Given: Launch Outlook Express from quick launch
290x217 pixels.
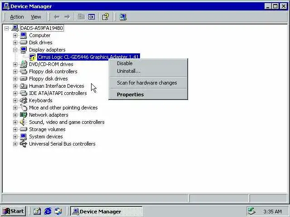Looking at the screenshot, I should [x=58, y=211].
